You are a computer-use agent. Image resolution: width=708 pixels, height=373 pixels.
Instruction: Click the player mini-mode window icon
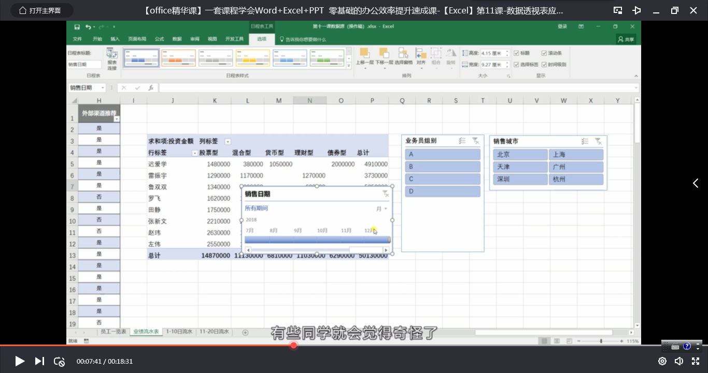[x=618, y=10]
